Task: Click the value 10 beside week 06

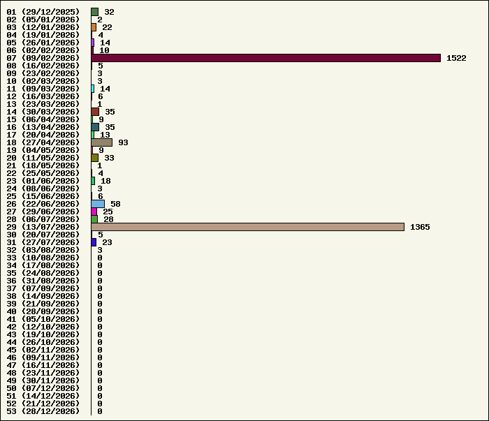Action: coord(104,50)
